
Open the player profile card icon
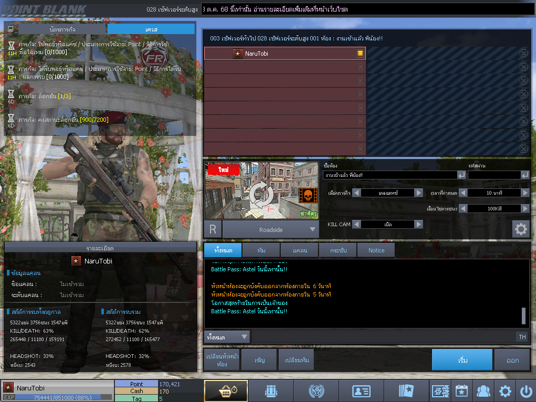click(x=361, y=391)
